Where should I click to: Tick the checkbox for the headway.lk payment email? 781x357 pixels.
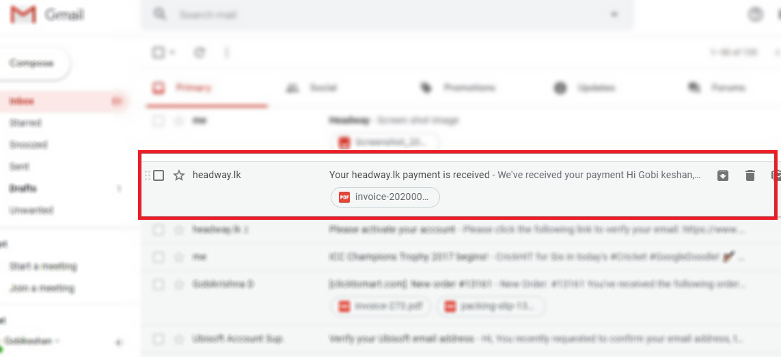click(x=159, y=175)
